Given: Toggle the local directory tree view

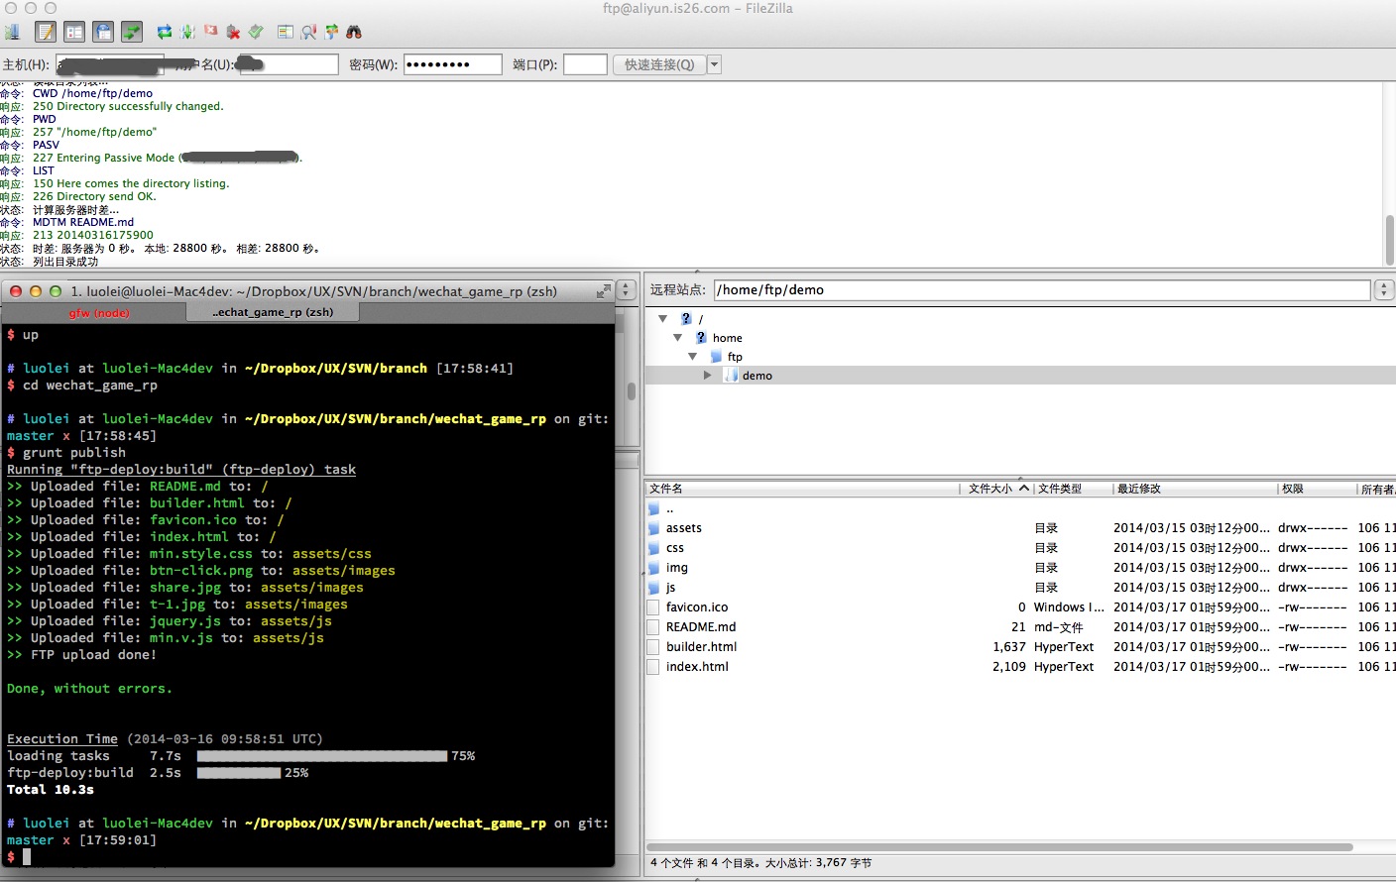Looking at the screenshot, I should tap(74, 32).
